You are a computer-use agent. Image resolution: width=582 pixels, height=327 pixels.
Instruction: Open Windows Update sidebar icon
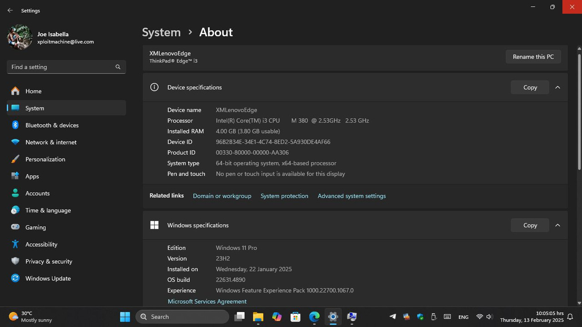15,278
